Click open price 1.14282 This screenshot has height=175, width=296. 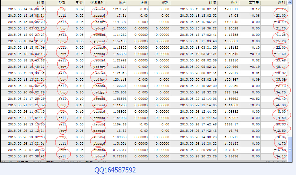point(120,35)
